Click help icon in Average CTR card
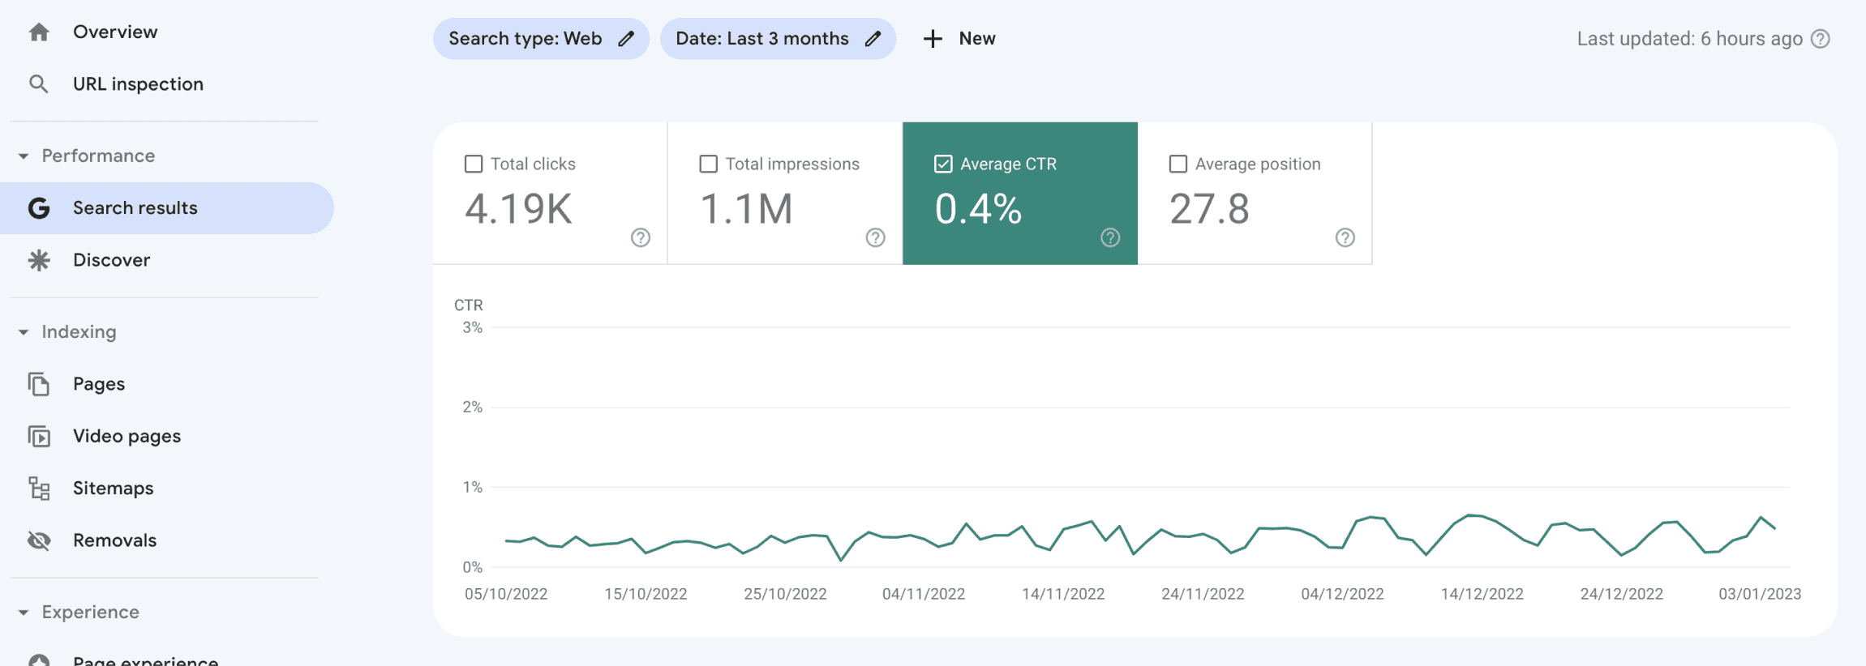 pyautogui.click(x=1110, y=237)
